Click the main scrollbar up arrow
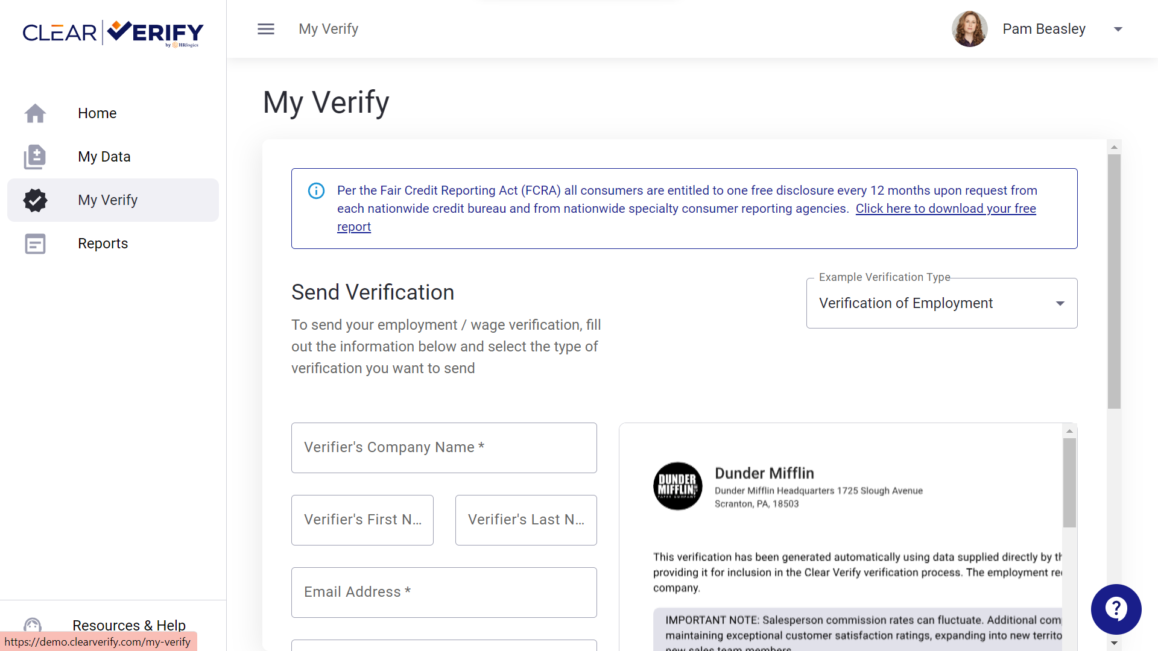The width and height of the screenshot is (1158, 651). [x=1114, y=147]
